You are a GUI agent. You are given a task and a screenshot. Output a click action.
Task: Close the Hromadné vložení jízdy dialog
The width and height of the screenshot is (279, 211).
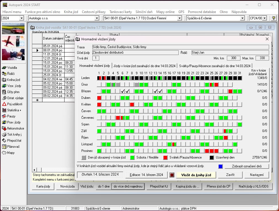[267, 39]
